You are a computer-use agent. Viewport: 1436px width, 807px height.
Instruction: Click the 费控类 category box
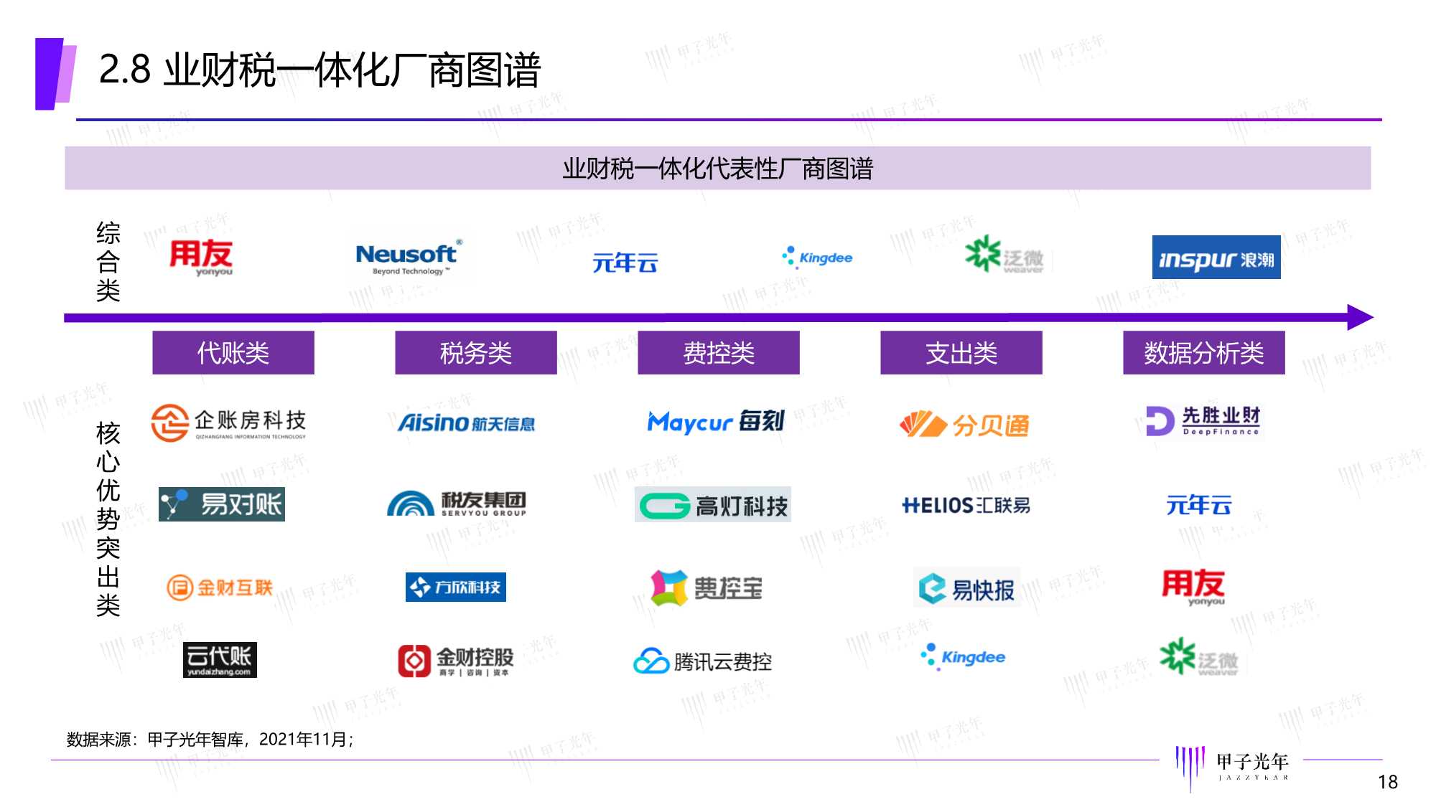click(719, 353)
